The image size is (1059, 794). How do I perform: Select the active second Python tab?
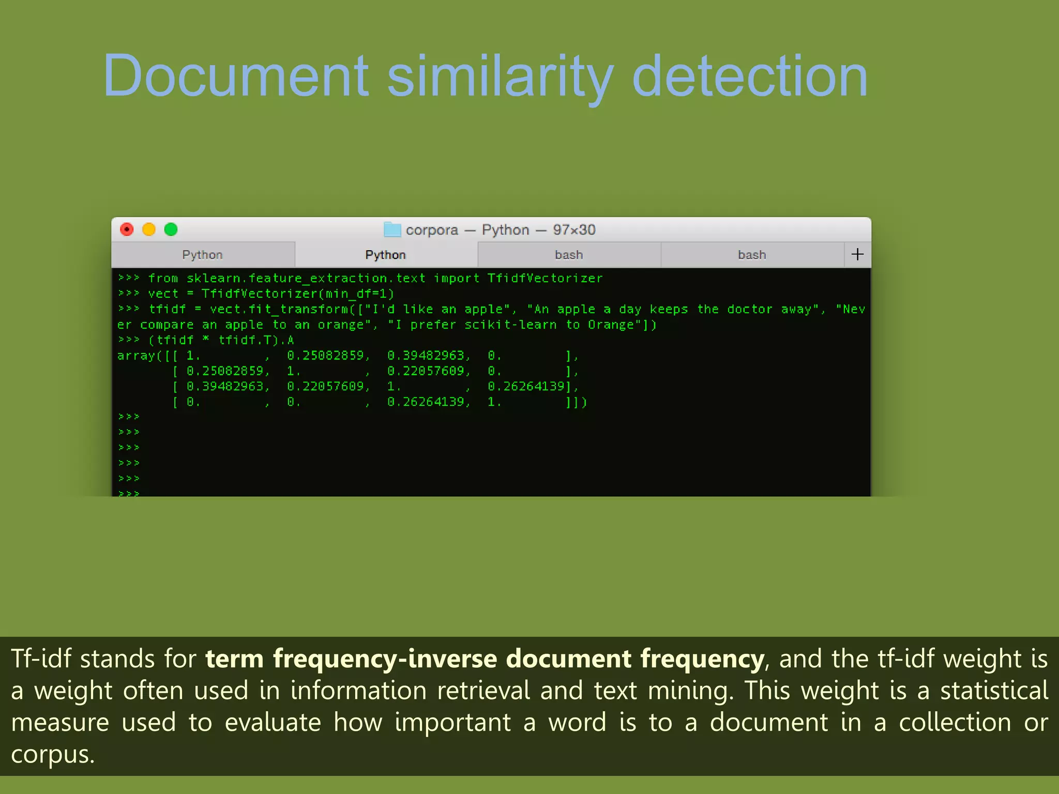[386, 255]
